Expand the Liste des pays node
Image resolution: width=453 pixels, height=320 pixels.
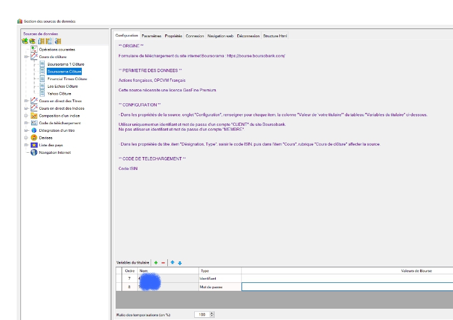(x=26, y=145)
